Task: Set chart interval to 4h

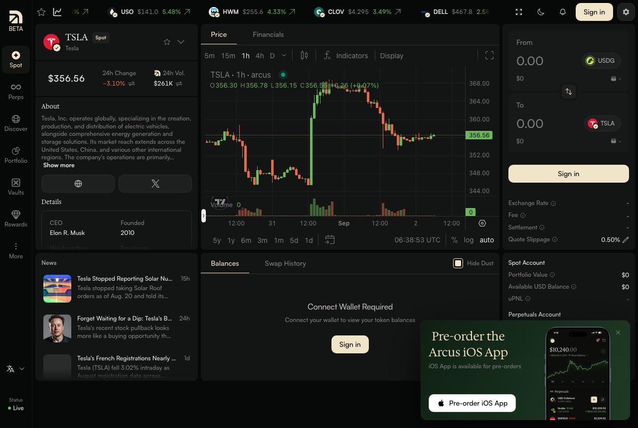Action: pyautogui.click(x=260, y=56)
